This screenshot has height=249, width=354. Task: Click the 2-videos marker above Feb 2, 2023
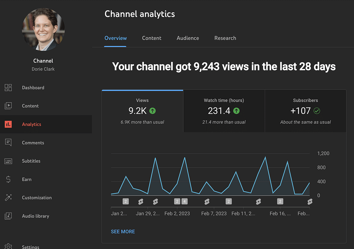pyautogui.click(x=177, y=201)
